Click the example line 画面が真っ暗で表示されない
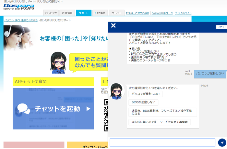 pos(148,57)
